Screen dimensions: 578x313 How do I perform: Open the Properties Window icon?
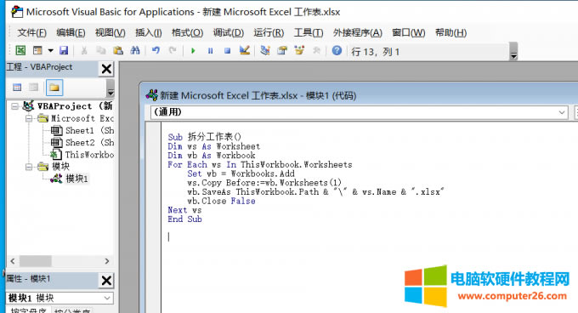(282, 50)
